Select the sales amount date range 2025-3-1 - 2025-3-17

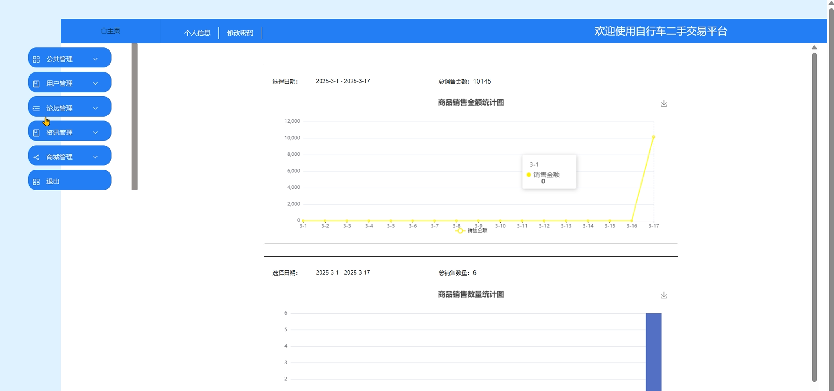point(342,81)
